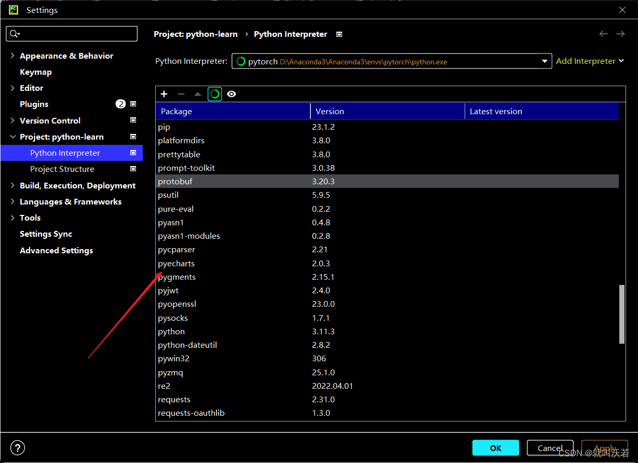638x463 pixels.
Task: Toggle Use Conda Package Manager mode
Action: (x=214, y=94)
